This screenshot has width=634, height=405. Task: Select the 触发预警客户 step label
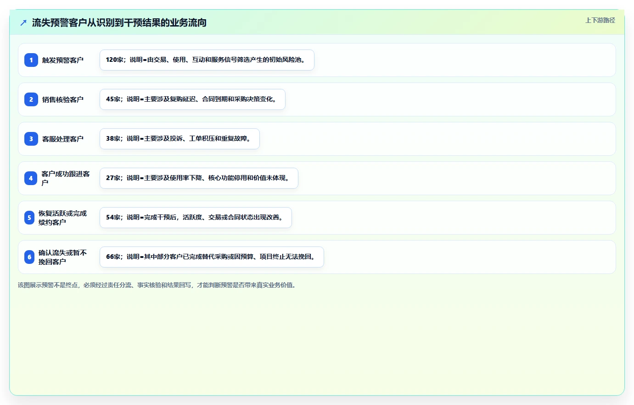coord(63,60)
